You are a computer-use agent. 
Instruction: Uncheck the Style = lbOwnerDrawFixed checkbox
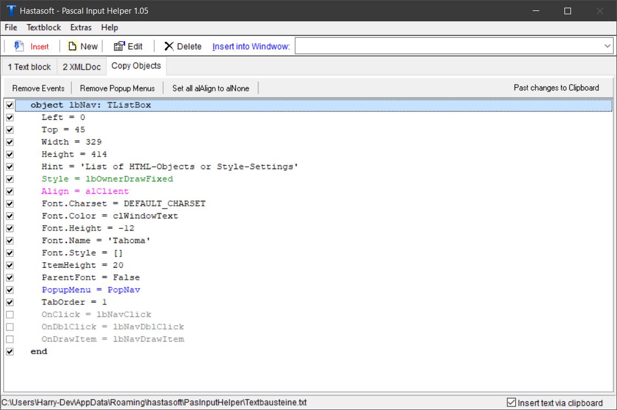tap(10, 179)
